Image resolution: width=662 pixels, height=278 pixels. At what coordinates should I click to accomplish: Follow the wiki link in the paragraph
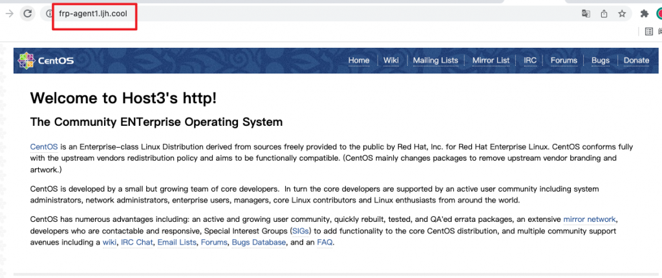click(109, 242)
